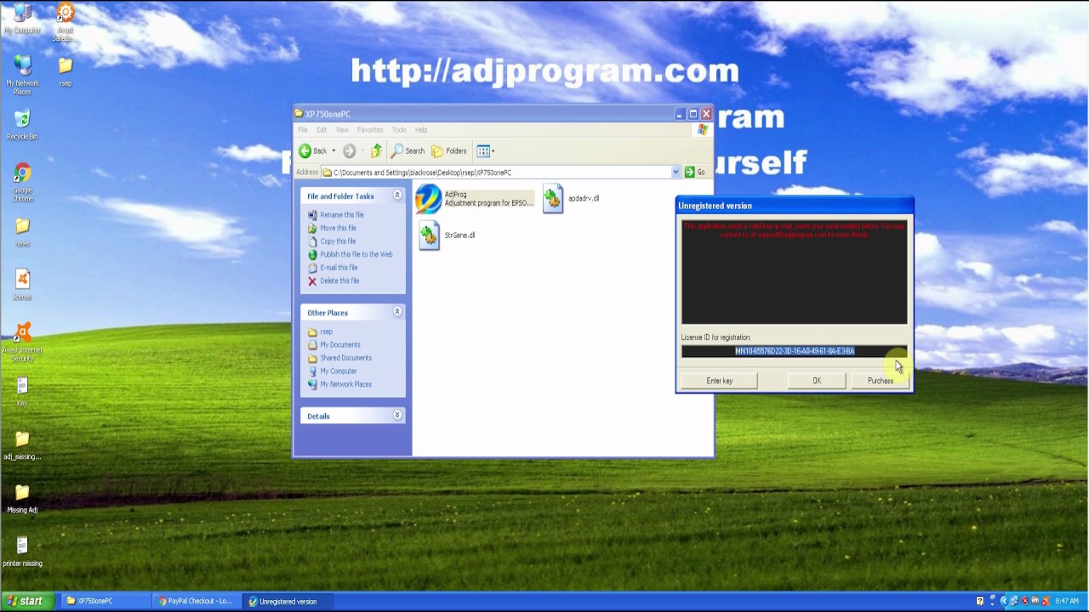The image size is (1089, 612).
Task: Click Delete this file link
Action: tap(339, 280)
